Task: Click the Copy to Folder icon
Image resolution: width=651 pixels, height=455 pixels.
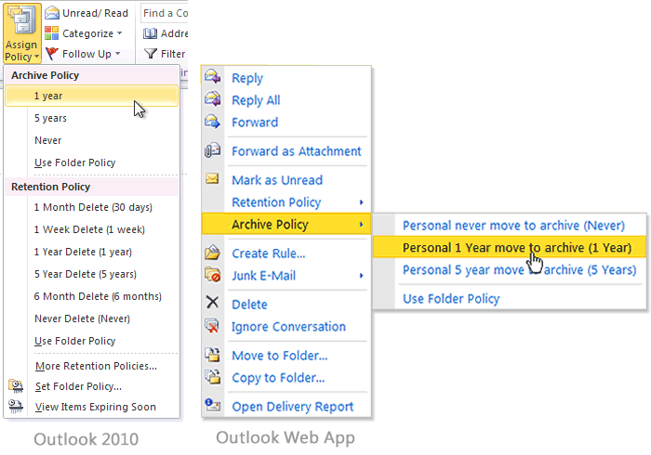Action: (x=213, y=377)
